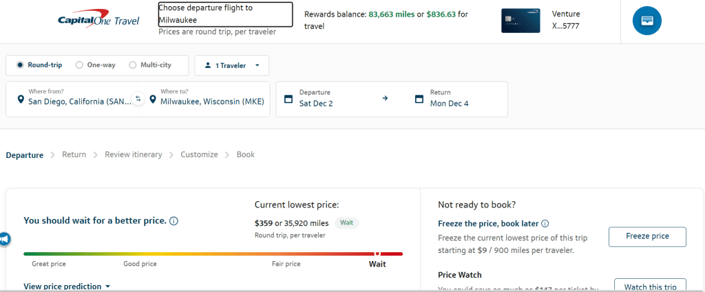Click the $836.63 rewards value

pos(441,14)
